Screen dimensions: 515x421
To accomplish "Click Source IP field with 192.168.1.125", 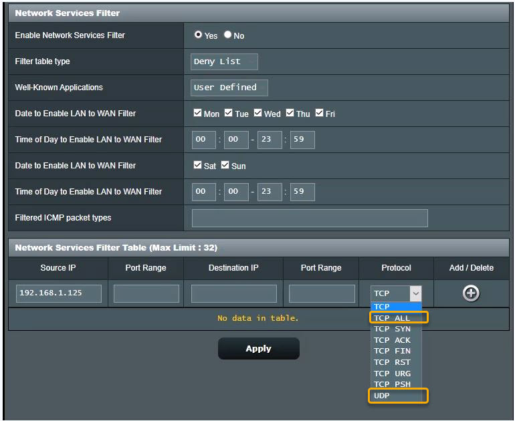I will pos(59,293).
